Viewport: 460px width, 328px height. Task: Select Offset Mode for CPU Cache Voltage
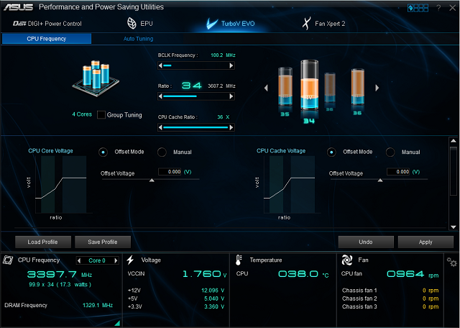tap(331, 152)
